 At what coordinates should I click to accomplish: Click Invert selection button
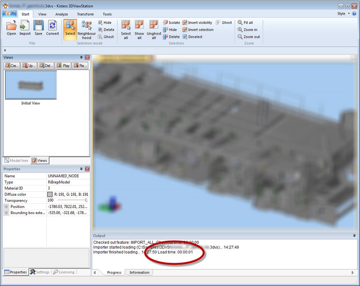click(x=197, y=30)
